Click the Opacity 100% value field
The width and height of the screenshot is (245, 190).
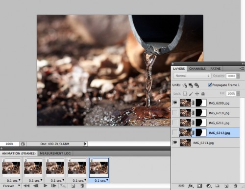[231, 76]
